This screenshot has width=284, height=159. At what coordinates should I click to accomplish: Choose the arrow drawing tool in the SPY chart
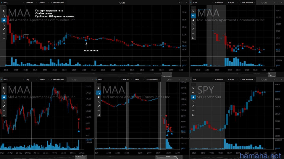click(193, 106)
